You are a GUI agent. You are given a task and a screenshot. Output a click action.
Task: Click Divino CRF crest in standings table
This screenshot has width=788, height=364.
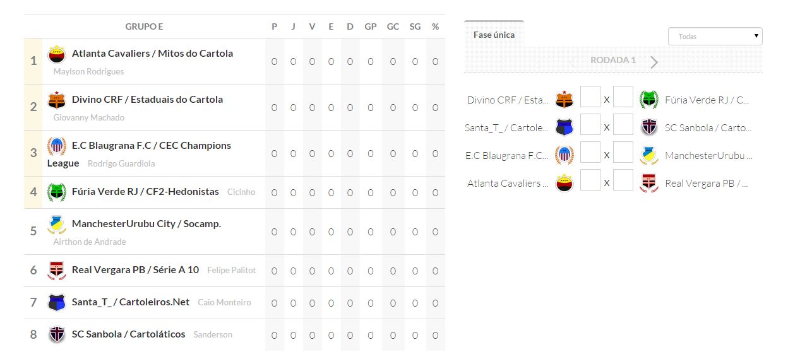coord(57,100)
